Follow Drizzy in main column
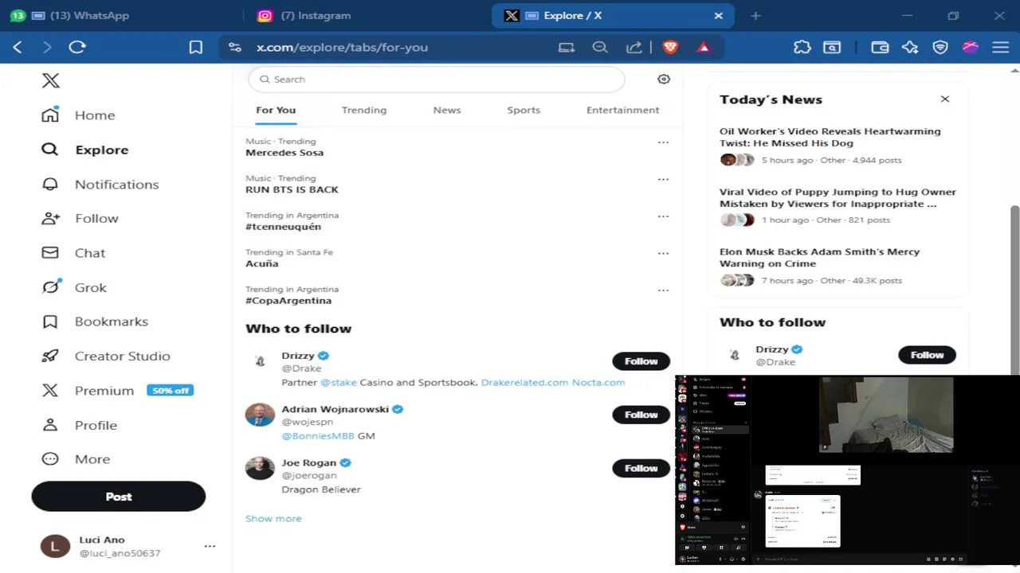Viewport: 1020px width, 573px height. pyautogui.click(x=641, y=361)
